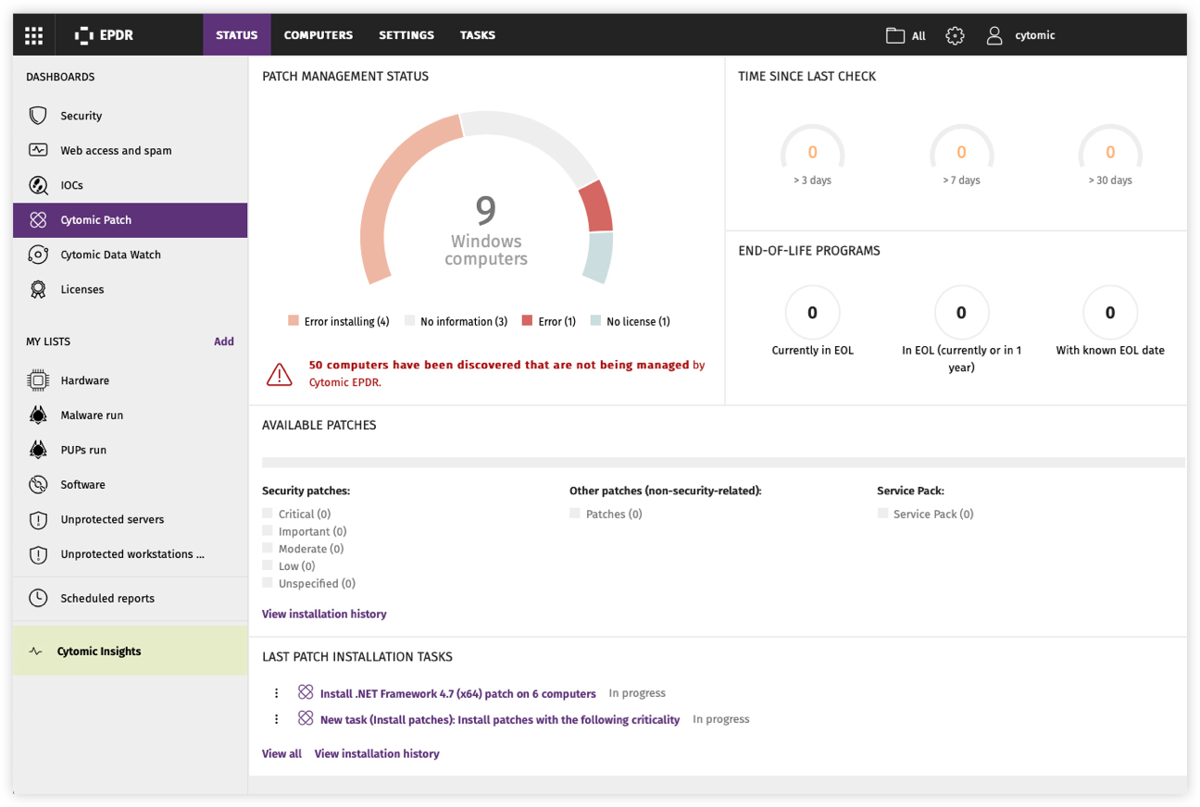Screen dimensions: 1200x807
Task: Toggle the No license (1) legend swatch
Action: 595,321
